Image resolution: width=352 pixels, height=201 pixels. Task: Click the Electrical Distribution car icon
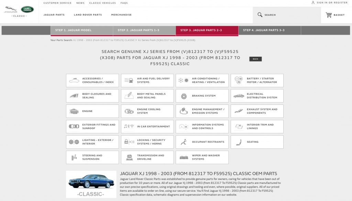(239, 96)
